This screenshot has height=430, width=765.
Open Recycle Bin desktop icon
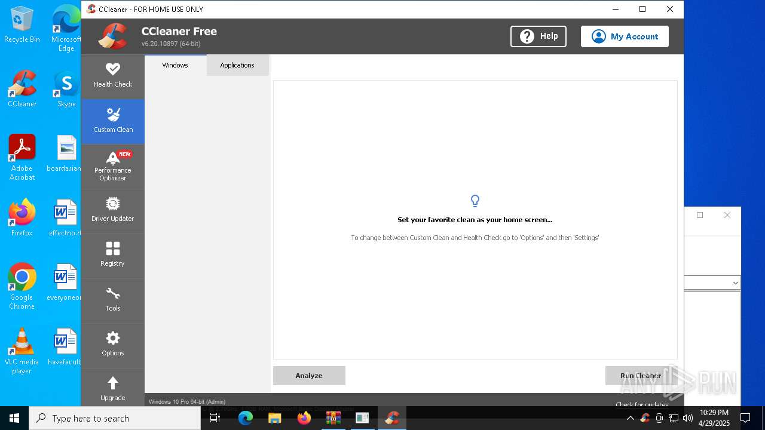(22, 25)
